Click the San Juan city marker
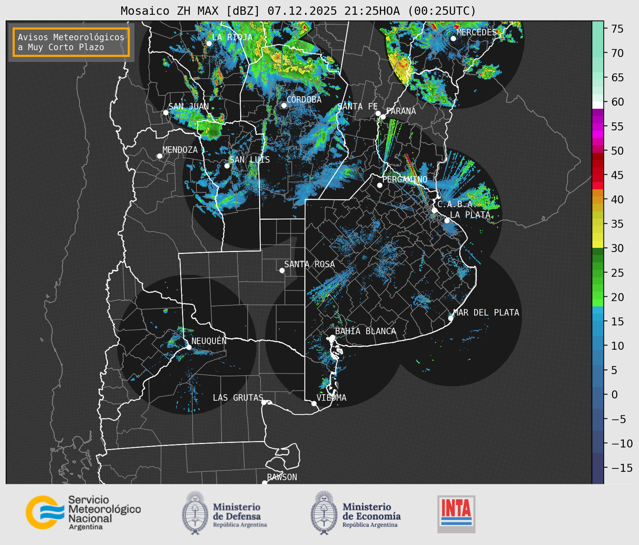639x545 pixels. point(166,113)
